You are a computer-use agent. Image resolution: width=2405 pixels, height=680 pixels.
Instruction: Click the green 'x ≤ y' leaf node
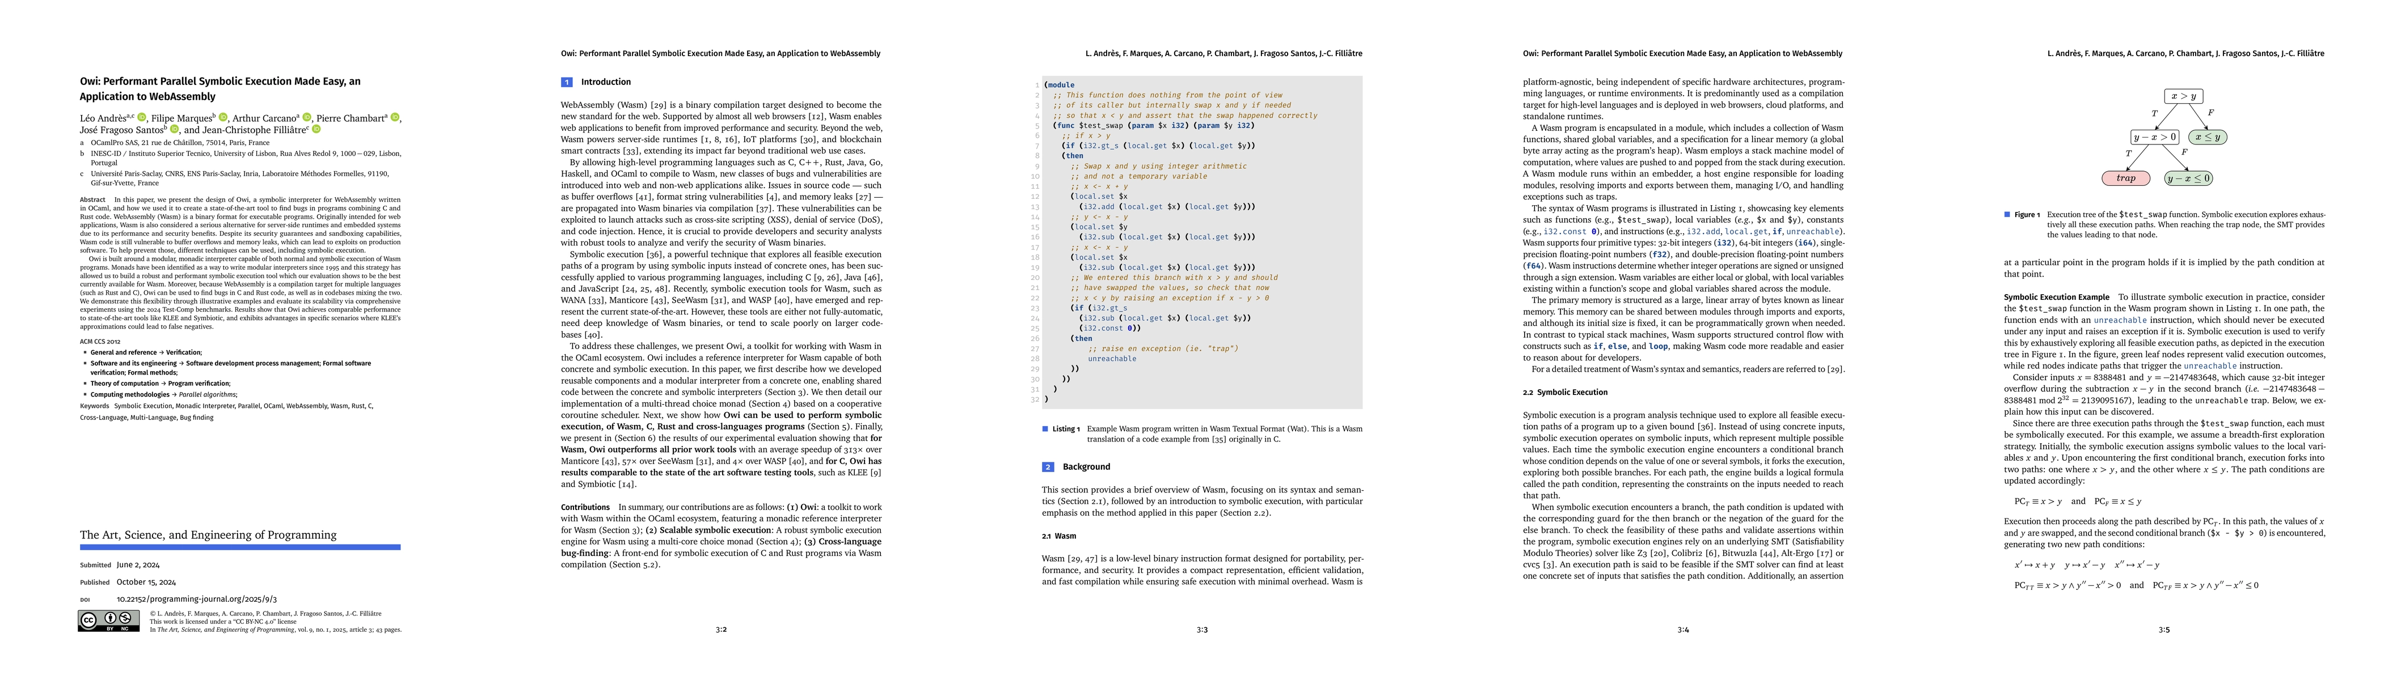pyautogui.click(x=2208, y=137)
